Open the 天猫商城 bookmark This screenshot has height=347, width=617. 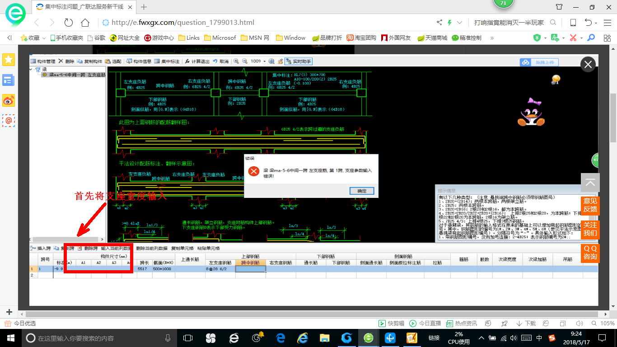point(432,38)
